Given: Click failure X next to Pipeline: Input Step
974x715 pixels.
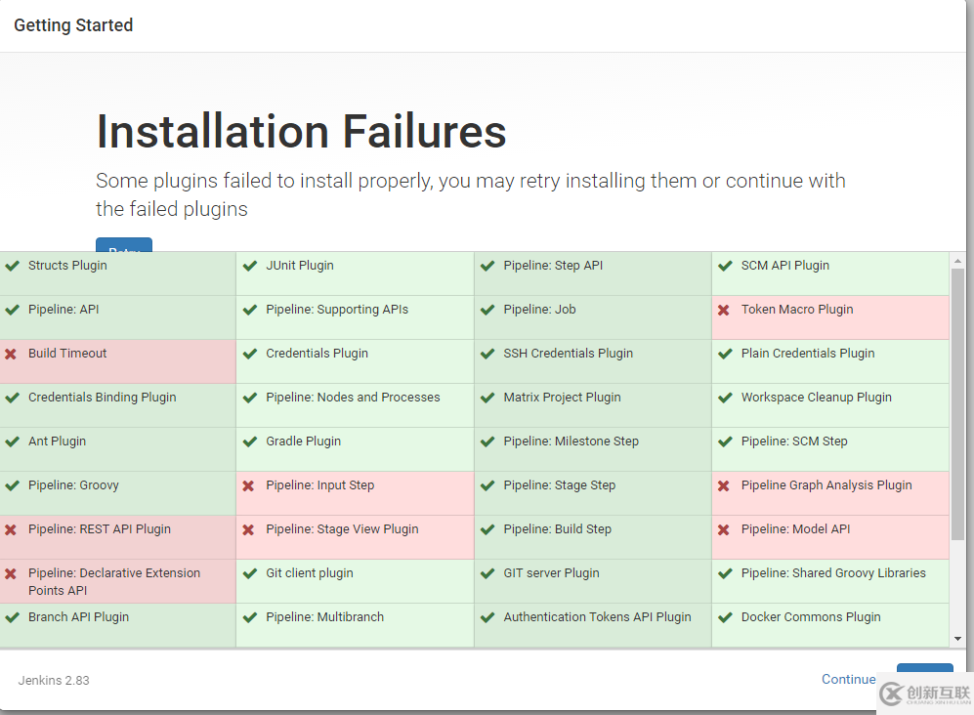Looking at the screenshot, I should [x=248, y=485].
